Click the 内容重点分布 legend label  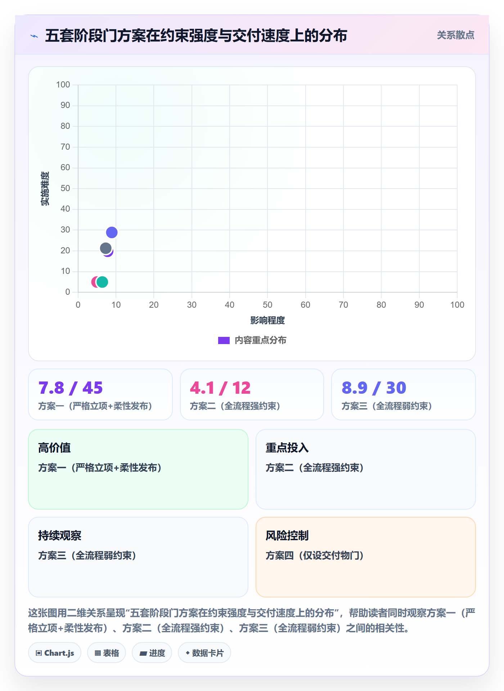click(260, 340)
